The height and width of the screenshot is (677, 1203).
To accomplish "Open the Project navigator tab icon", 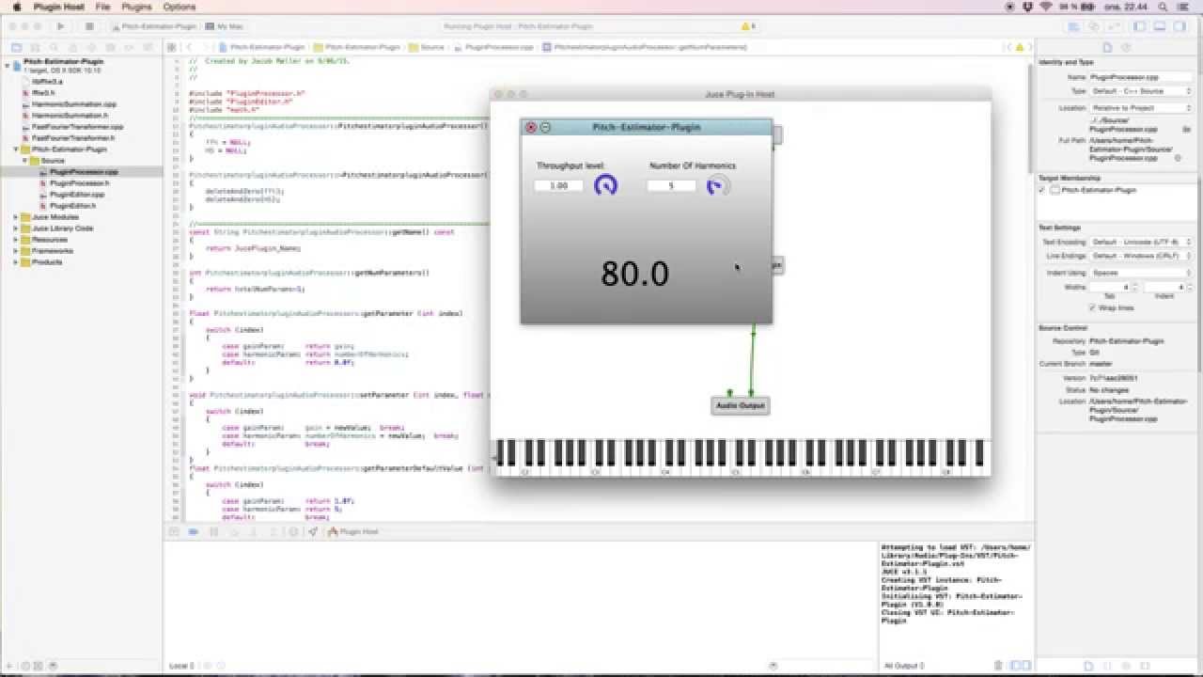I will (15, 47).
